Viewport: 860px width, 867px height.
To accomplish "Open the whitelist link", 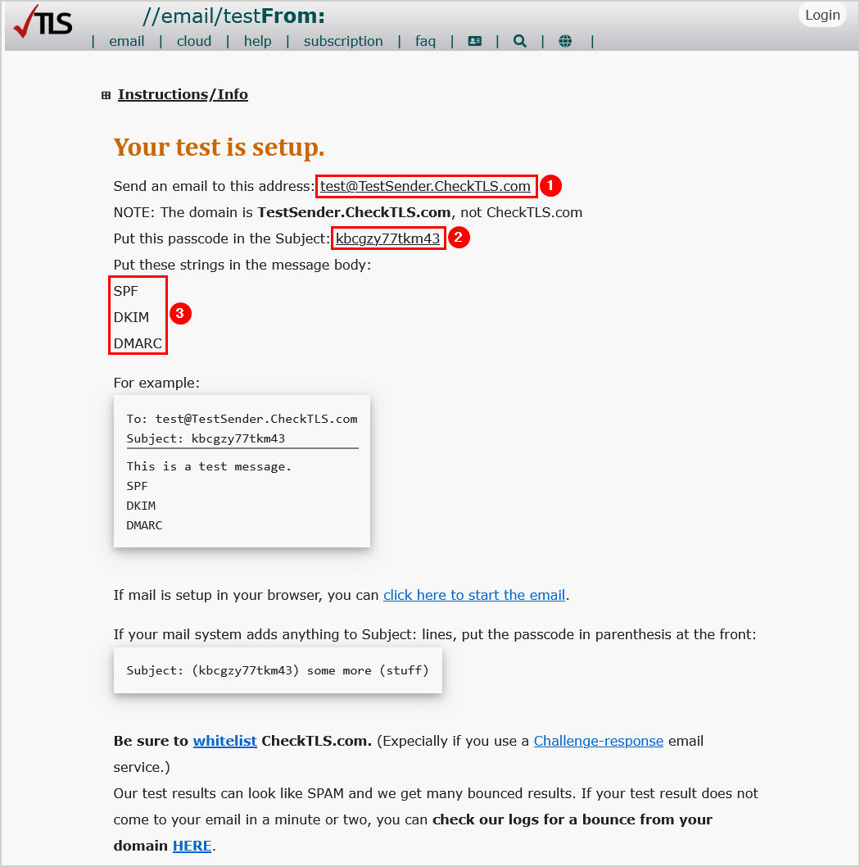I will [225, 741].
